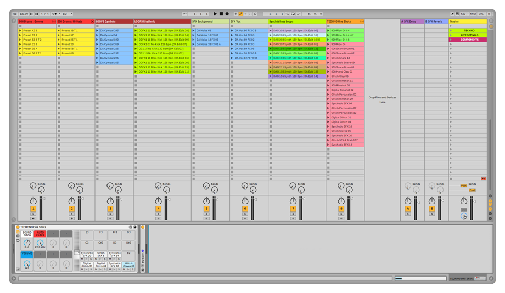
Task: Adjust track 5 pan knob
Action: click(206, 201)
